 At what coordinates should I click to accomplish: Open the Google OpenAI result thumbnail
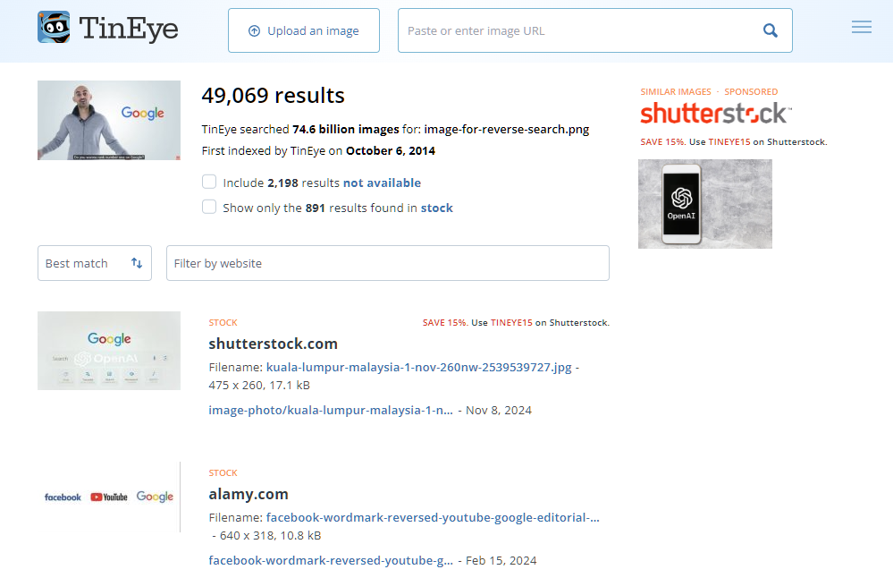tap(109, 351)
